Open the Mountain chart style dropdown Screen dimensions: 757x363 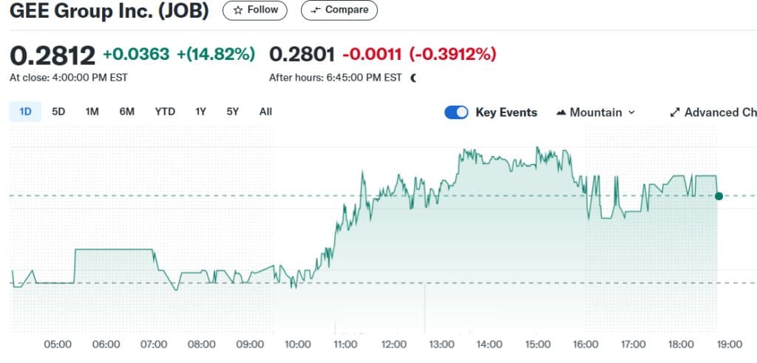tap(595, 112)
